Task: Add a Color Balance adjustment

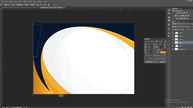Action: click(x=178, y=16)
